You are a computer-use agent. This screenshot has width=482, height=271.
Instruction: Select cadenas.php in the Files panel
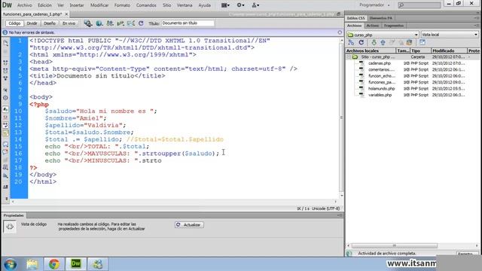pos(380,63)
